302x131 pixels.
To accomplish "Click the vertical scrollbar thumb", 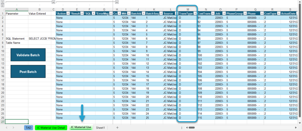I will [x=300, y=60].
